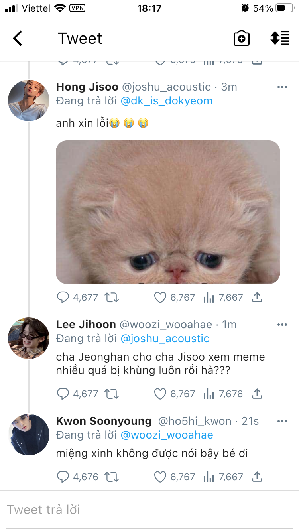
Task: Tap the back arrow in the header
Action: pyautogui.click(x=18, y=39)
